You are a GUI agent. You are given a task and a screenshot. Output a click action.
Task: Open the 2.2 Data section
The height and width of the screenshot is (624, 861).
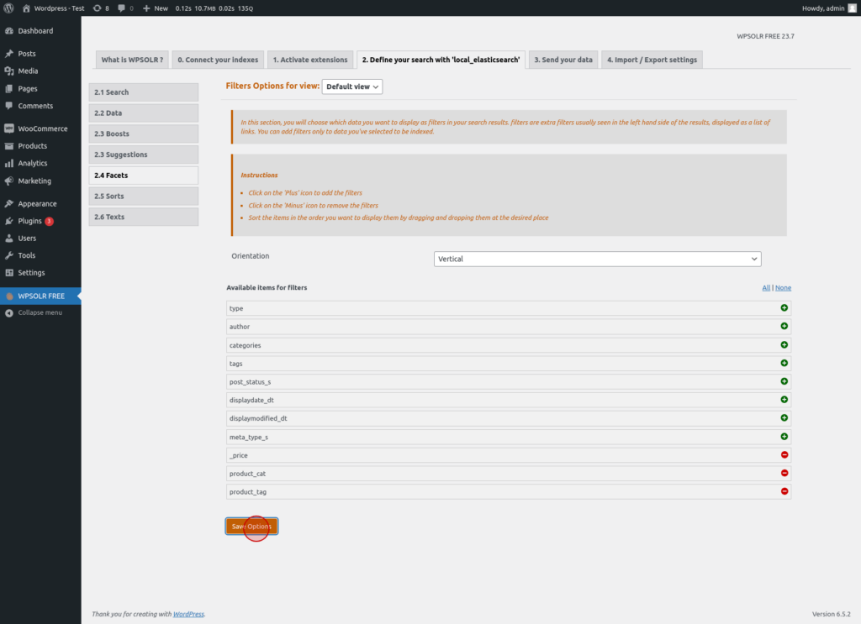[143, 113]
